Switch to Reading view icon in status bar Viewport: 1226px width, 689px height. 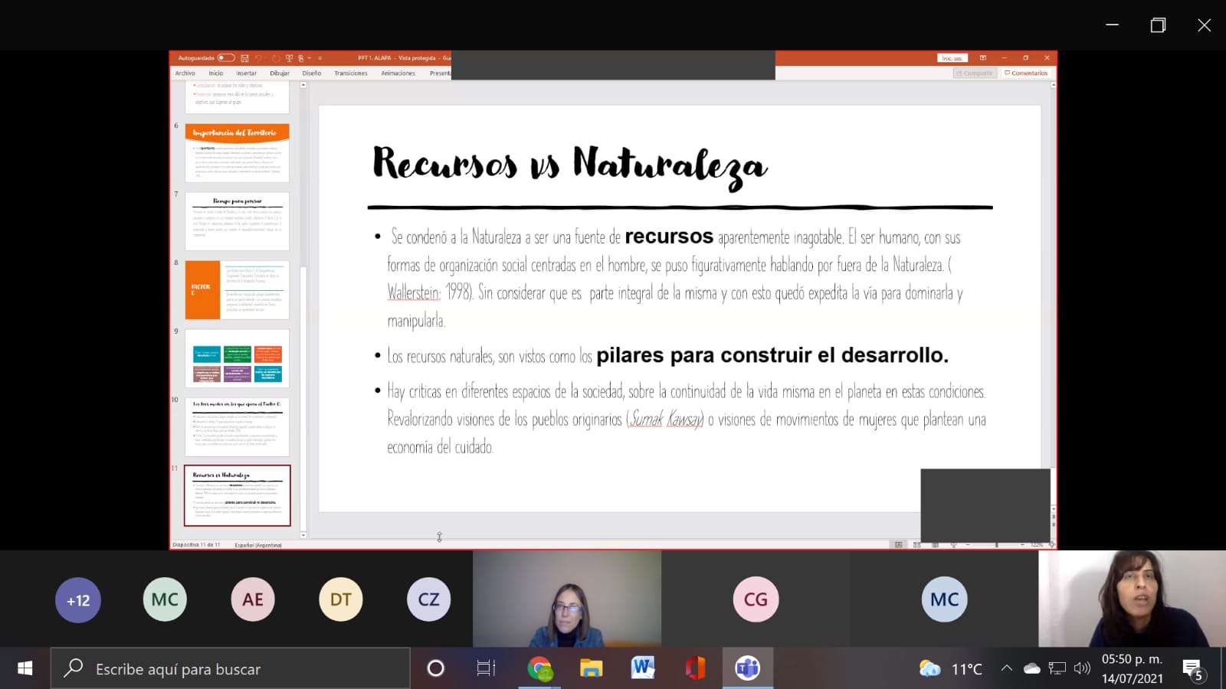click(x=935, y=545)
